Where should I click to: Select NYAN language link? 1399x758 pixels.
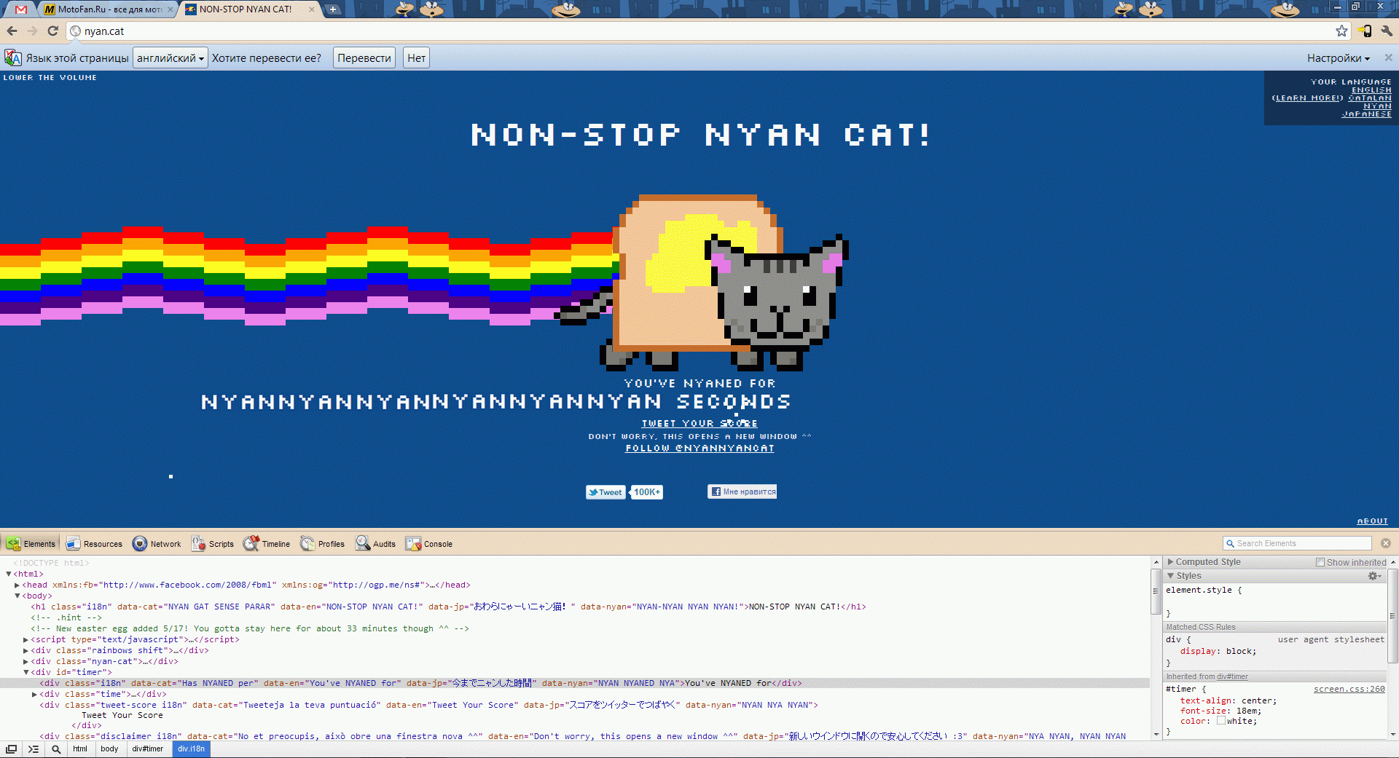[x=1377, y=106]
